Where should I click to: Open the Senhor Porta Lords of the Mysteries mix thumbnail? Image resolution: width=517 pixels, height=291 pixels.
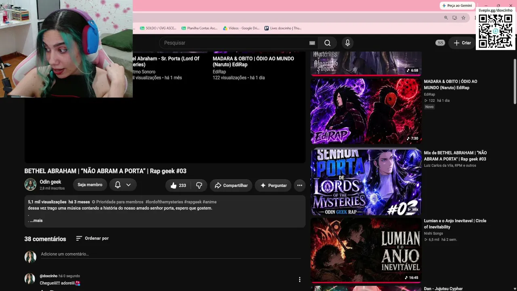coord(366,182)
